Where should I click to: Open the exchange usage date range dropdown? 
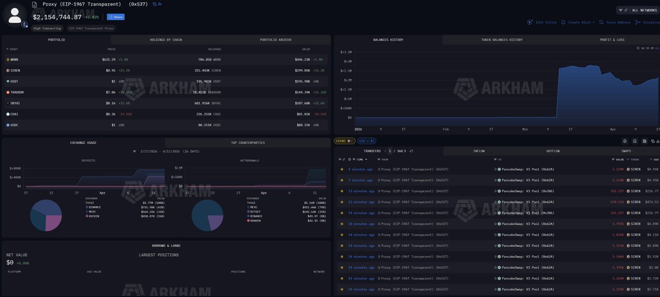click(x=134, y=151)
